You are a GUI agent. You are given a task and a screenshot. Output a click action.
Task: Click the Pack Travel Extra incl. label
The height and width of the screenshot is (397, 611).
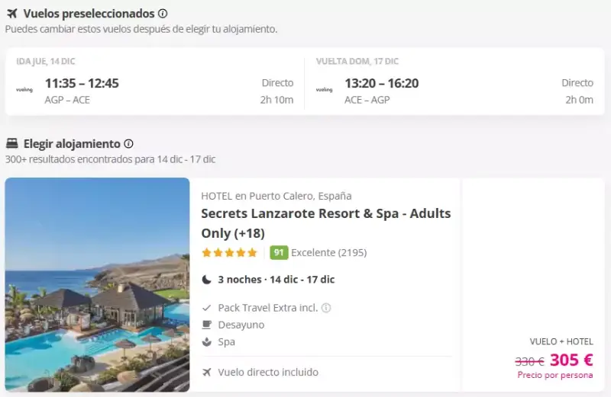[268, 308]
